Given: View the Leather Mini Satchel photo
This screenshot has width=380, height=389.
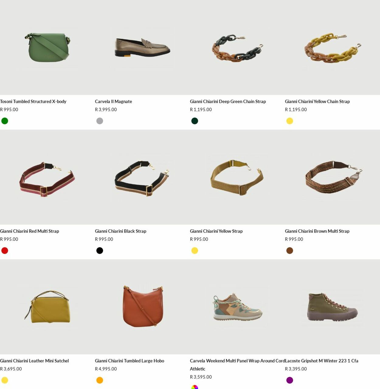Looking at the screenshot, I should [47, 307].
